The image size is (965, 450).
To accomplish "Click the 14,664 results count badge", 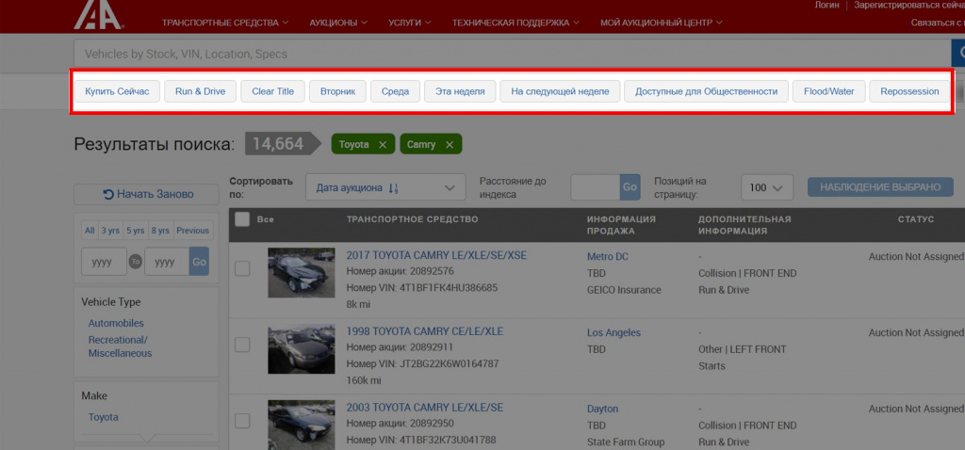I will tap(282, 144).
